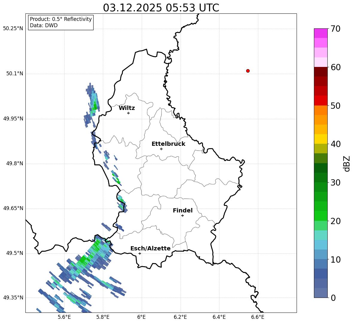Click the 49.5°N latitude label
The height and width of the screenshot is (323, 354).
tap(15, 253)
